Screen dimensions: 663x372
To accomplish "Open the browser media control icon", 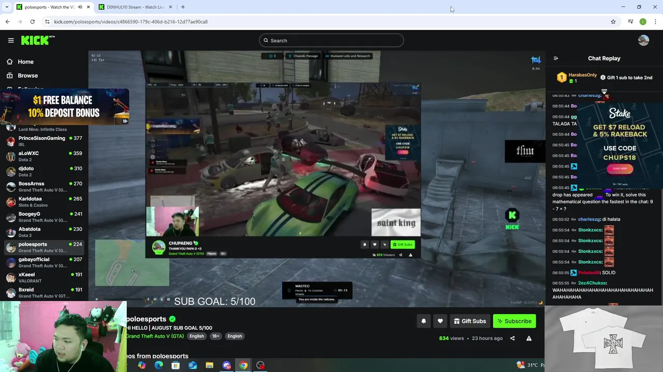I will (x=630, y=22).
